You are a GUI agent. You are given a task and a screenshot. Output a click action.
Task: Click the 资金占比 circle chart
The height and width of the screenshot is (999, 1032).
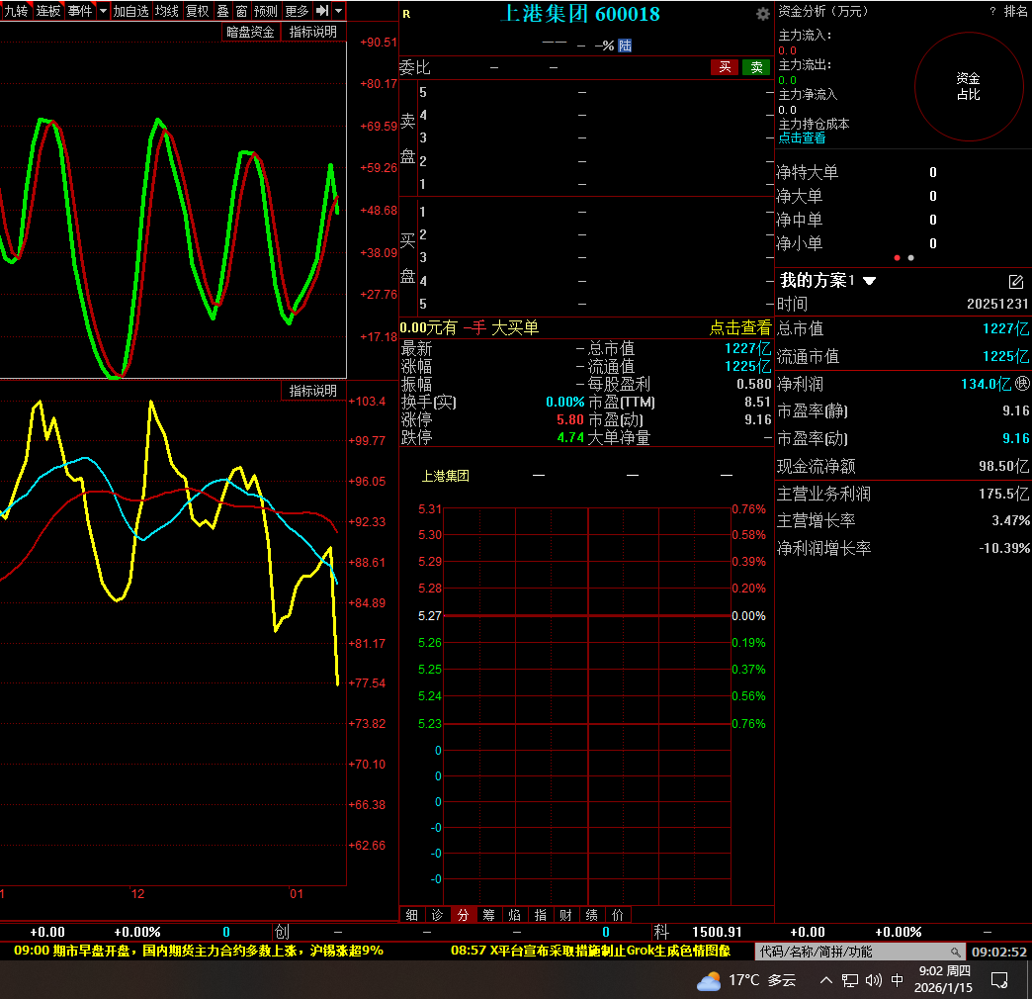click(x=969, y=86)
